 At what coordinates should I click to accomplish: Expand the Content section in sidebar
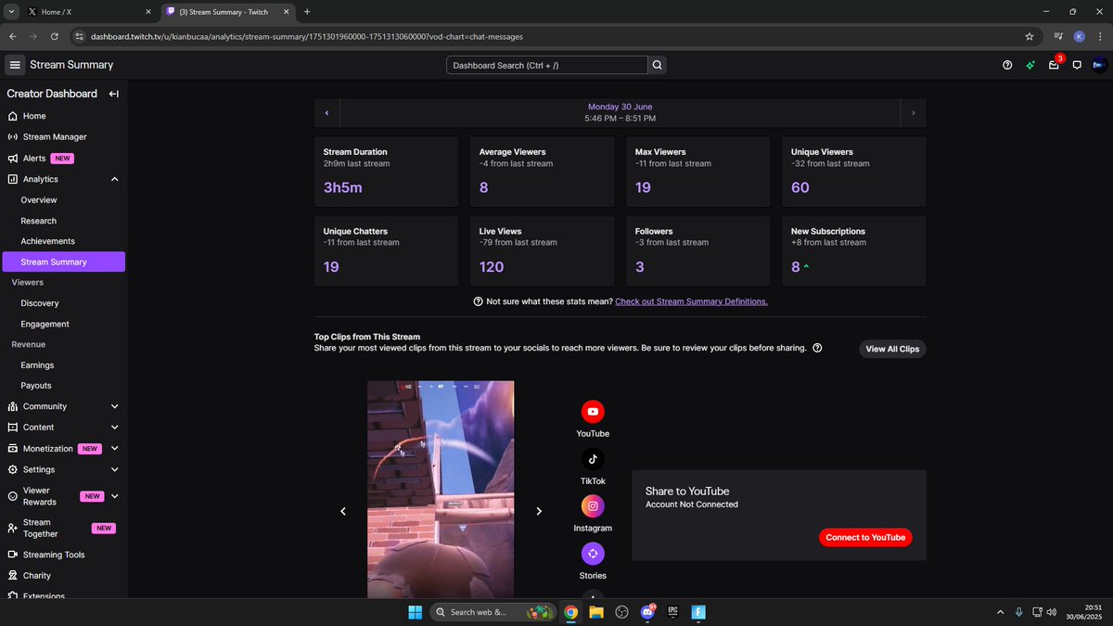[114, 428]
